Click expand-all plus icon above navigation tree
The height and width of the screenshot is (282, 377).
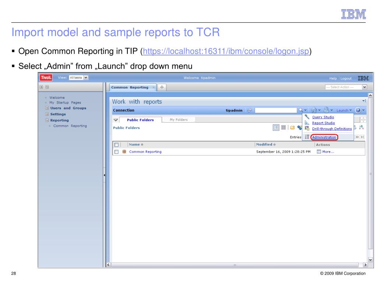pos(41,87)
